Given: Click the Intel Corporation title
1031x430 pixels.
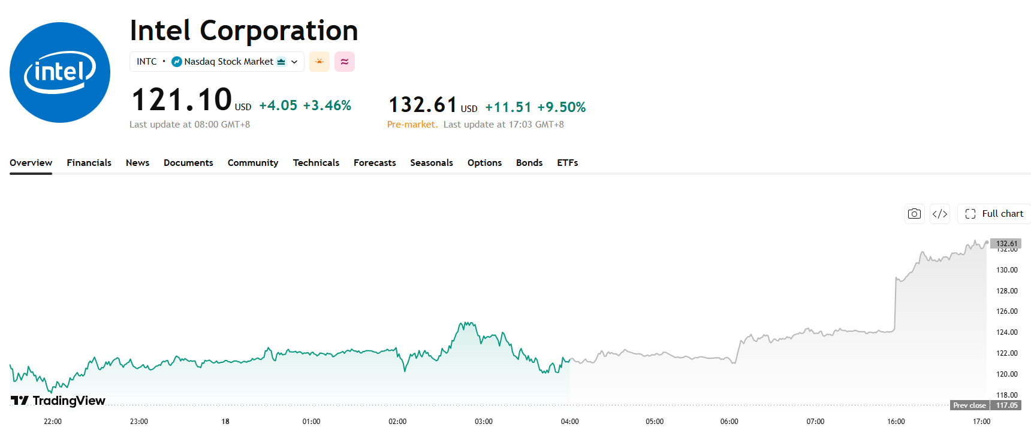Looking at the screenshot, I should pos(244,31).
